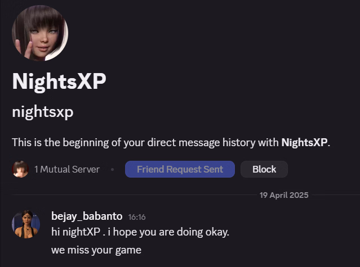View the 1 Mutual Server link
This screenshot has height=267, width=360.
66,169
